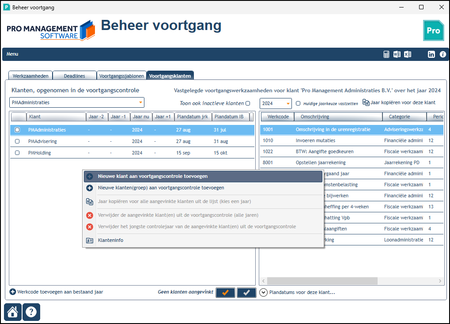Click the horizontal scrollbar in werkcode table
The width and height of the screenshot is (450, 324).
click(322, 281)
